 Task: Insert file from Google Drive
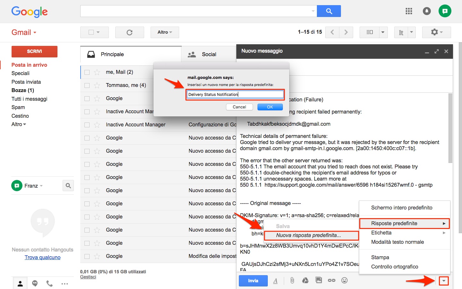pyautogui.click(x=305, y=281)
